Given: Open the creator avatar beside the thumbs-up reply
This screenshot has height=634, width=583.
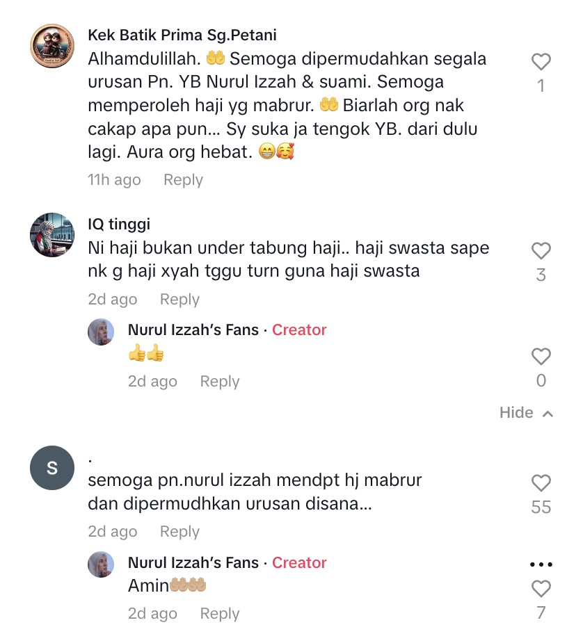Looking at the screenshot, I should (x=101, y=332).
